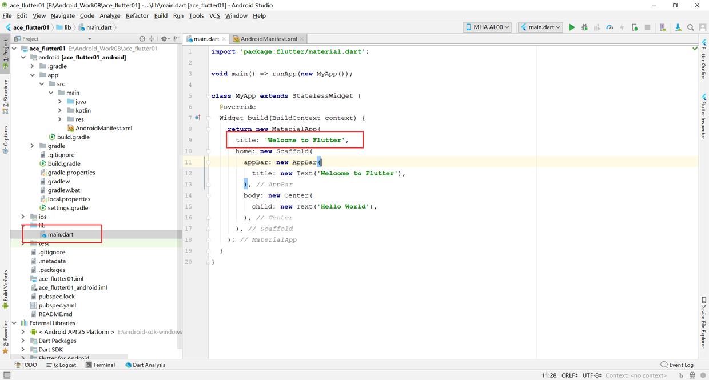
Task: Toggle the 7: Structure tool window
Action: pyautogui.click(x=5, y=97)
